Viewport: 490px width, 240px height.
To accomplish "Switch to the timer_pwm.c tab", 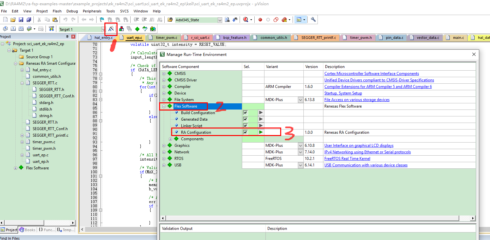I will pyautogui.click(x=163, y=38).
